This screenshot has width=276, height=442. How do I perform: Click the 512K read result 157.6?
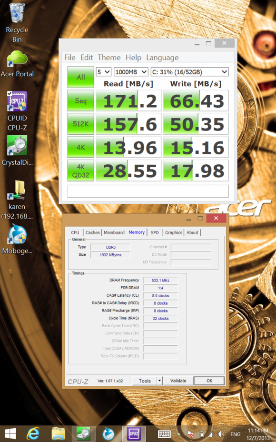[x=128, y=124]
